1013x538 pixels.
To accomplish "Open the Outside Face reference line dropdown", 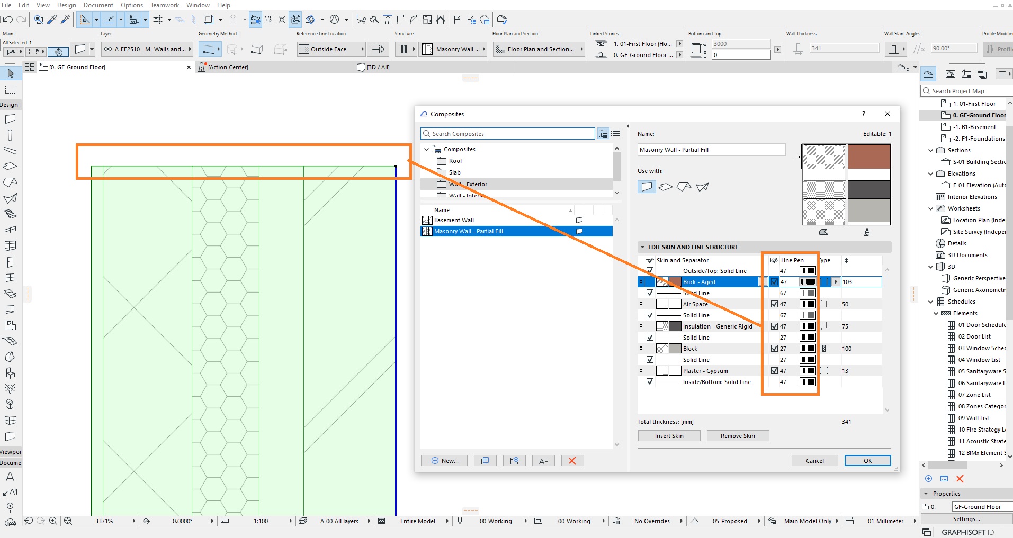I will [x=331, y=49].
